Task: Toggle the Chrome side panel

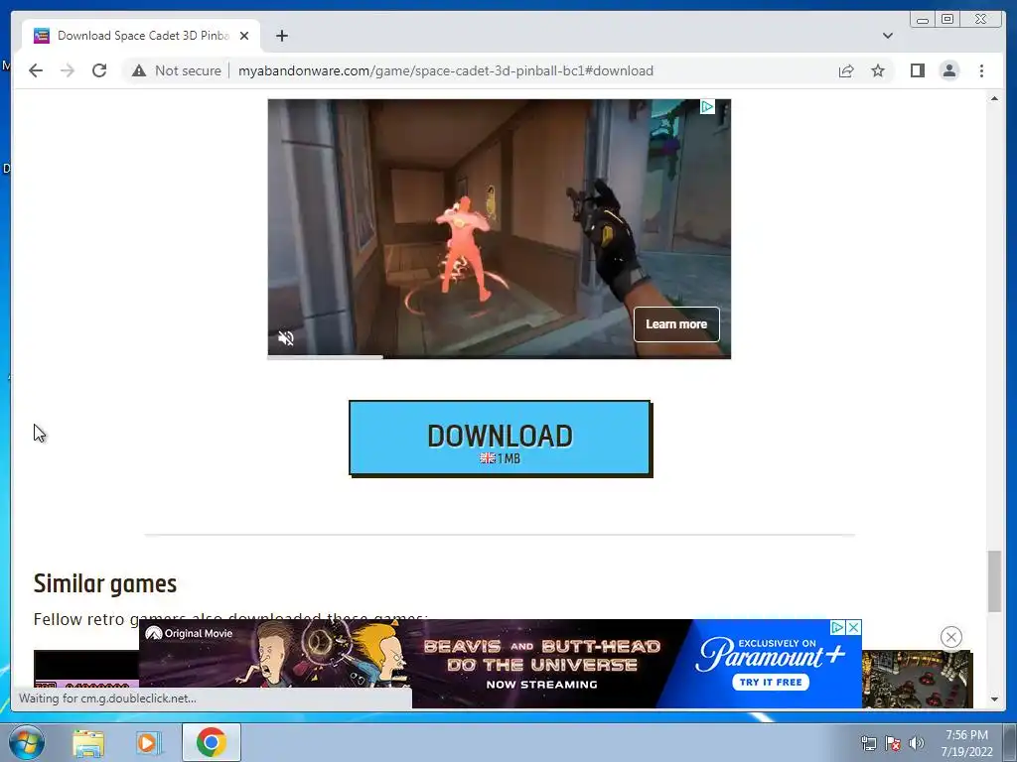Action: tap(917, 70)
